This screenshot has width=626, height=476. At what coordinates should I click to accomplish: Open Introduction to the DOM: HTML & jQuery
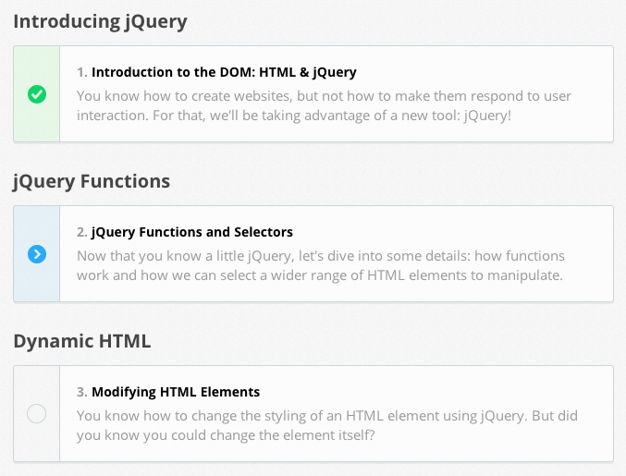click(x=224, y=72)
